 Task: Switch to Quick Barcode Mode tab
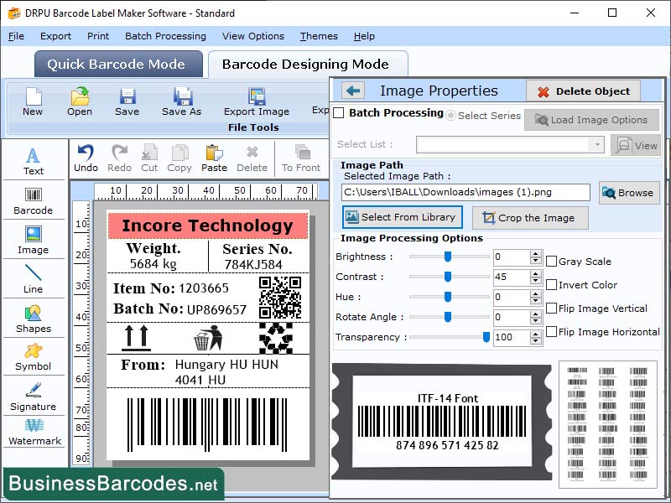coord(117,64)
